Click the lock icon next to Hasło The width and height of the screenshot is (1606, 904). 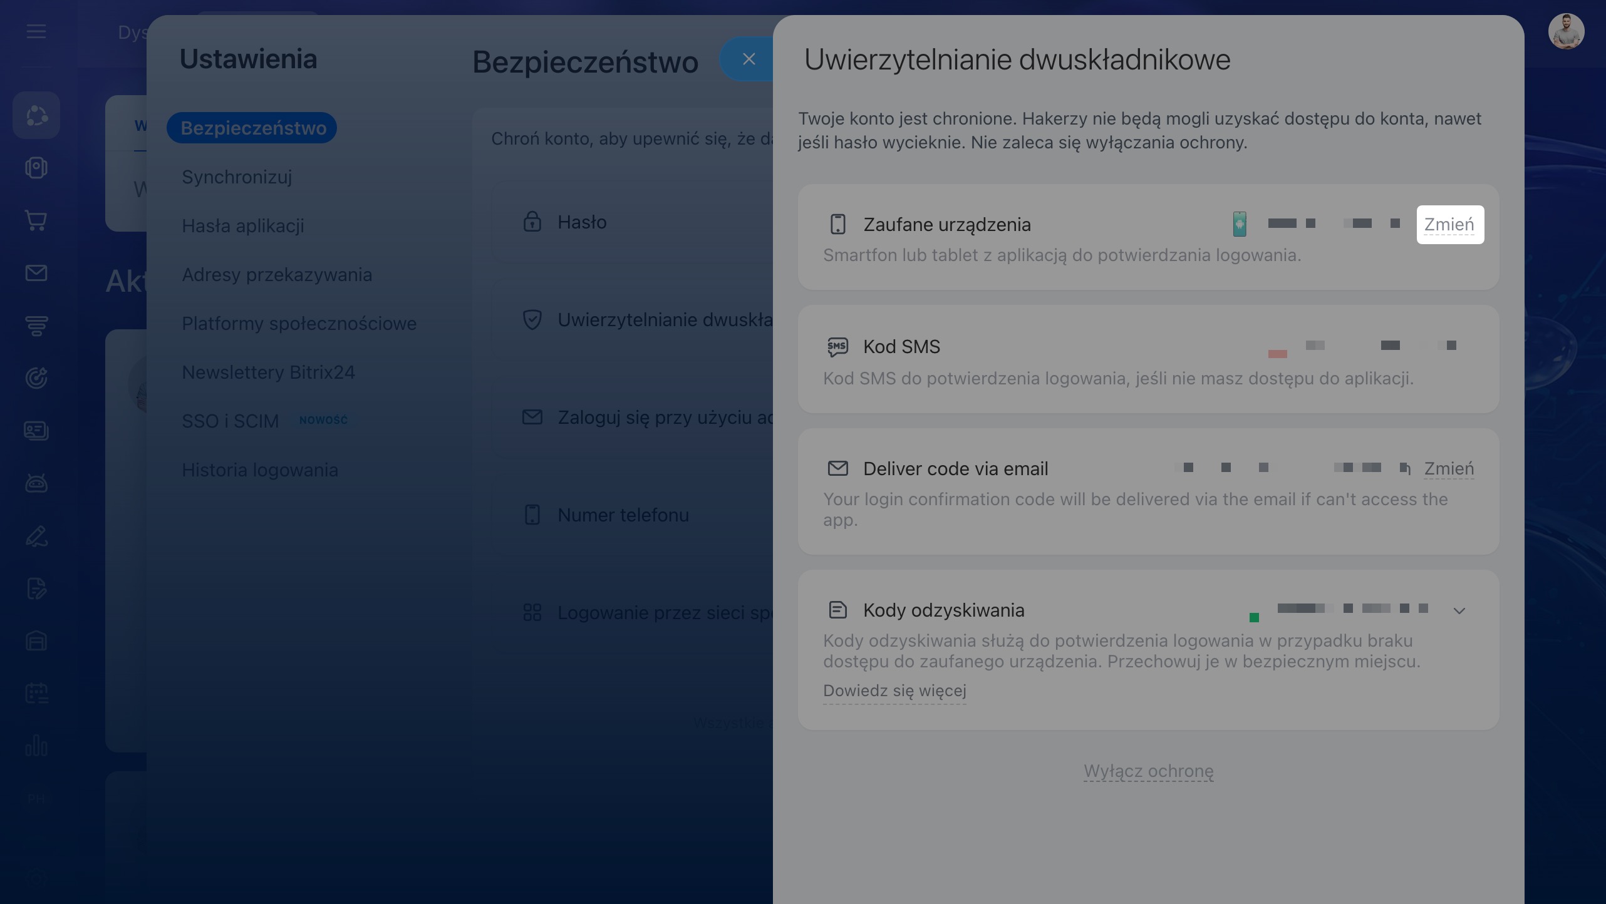pos(532,222)
